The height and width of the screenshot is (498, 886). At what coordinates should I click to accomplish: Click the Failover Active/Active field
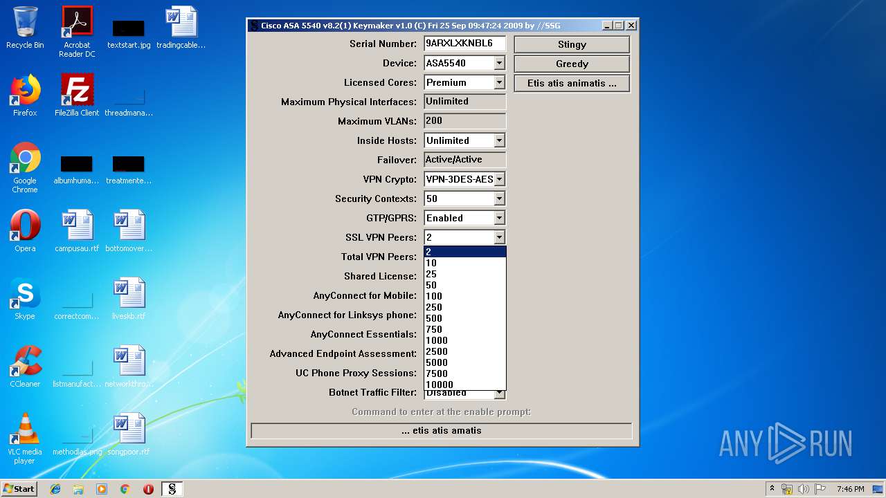464,159
